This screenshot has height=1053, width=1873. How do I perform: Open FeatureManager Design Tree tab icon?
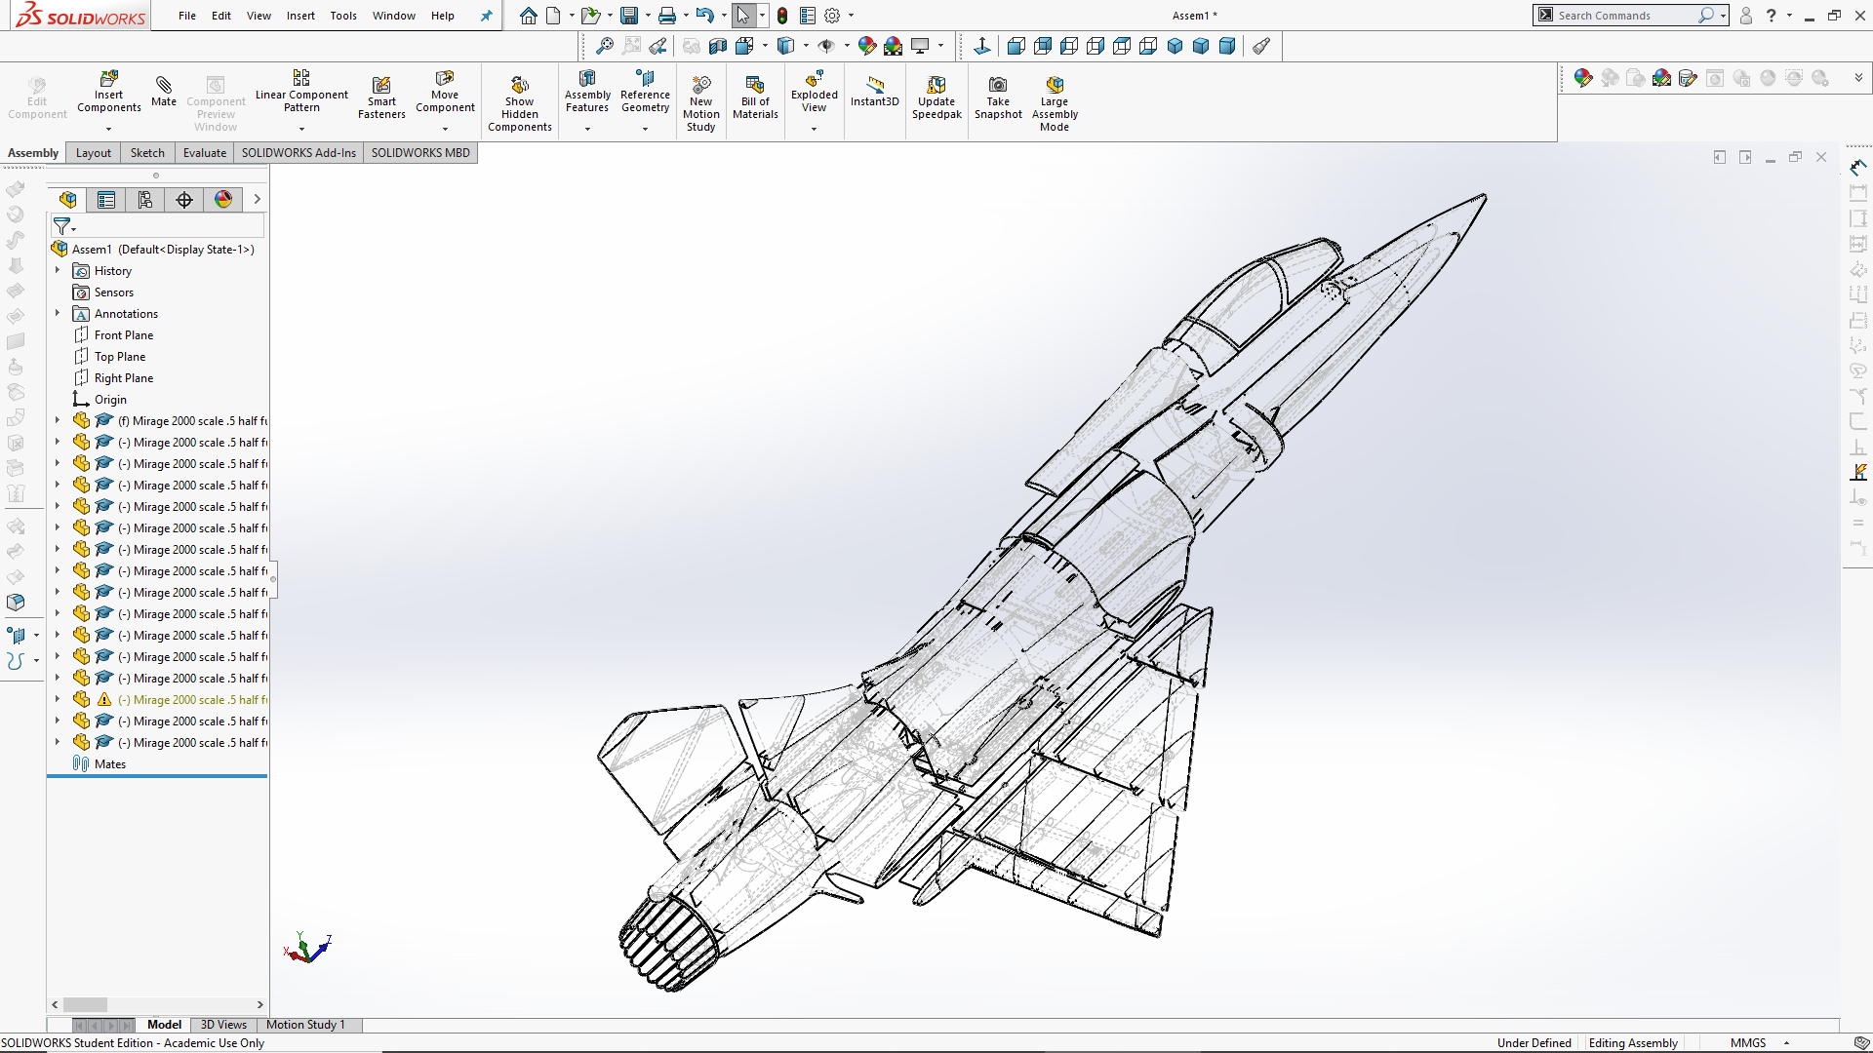click(x=67, y=200)
